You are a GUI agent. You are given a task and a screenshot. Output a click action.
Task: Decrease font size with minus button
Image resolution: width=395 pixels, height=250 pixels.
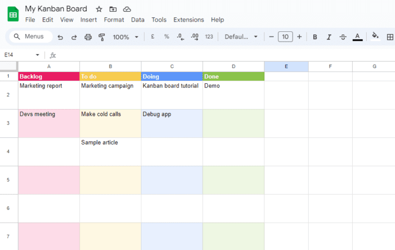pyautogui.click(x=272, y=37)
